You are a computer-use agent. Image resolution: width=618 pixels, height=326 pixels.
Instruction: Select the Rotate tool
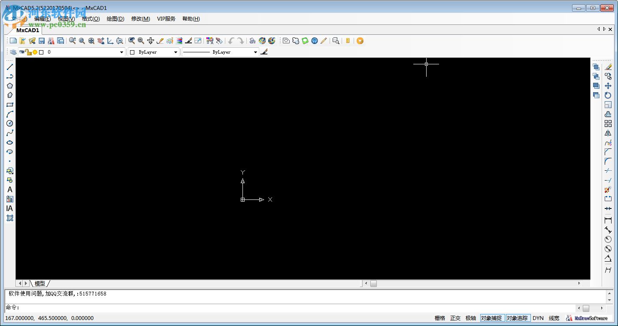pos(608,95)
